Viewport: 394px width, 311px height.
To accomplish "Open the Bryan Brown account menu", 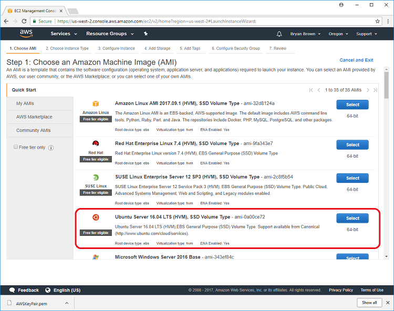I will [305, 34].
